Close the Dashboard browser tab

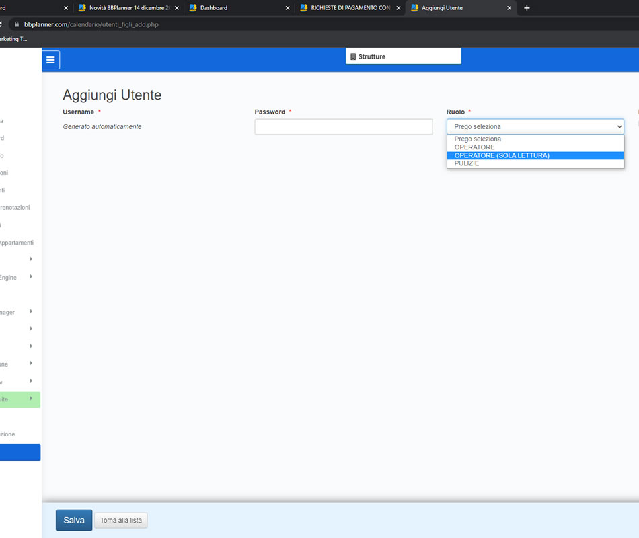coord(288,8)
